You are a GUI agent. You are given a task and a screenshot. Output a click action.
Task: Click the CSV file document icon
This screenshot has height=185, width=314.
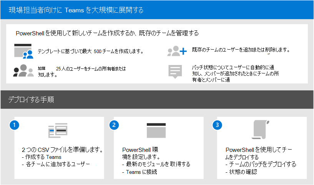(58, 130)
